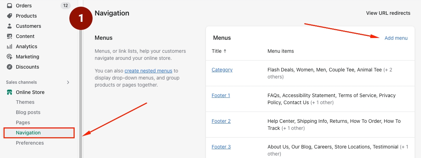Image resolution: width=421 pixels, height=158 pixels.
Task: Click the Analytics bar chart icon
Action: [10, 46]
